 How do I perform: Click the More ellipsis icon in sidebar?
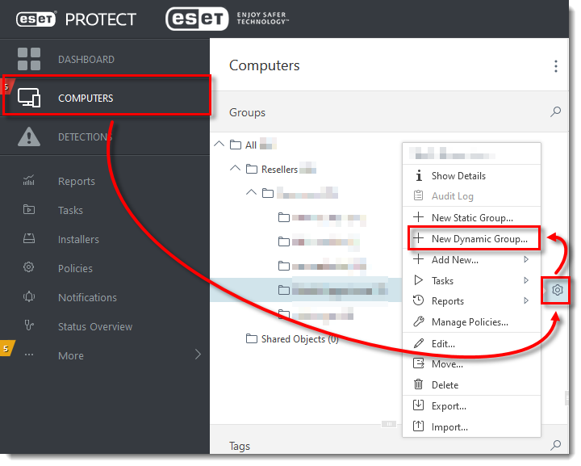28,355
